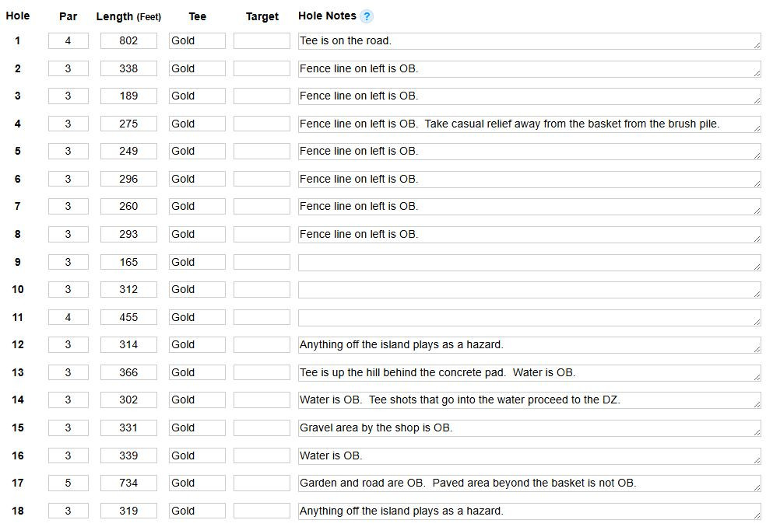766x527 pixels.
Task: Click the Hole Notes help question mark icon
Action: click(x=366, y=16)
